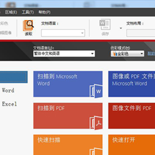Click the blue help link beside 全彩色
The height and width of the screenshot is (155, 155).
(151, 53)
